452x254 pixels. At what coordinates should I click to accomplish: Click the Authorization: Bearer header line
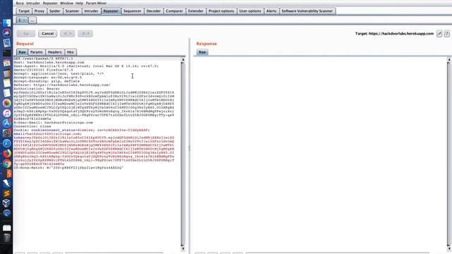click(x=37, y=89)
